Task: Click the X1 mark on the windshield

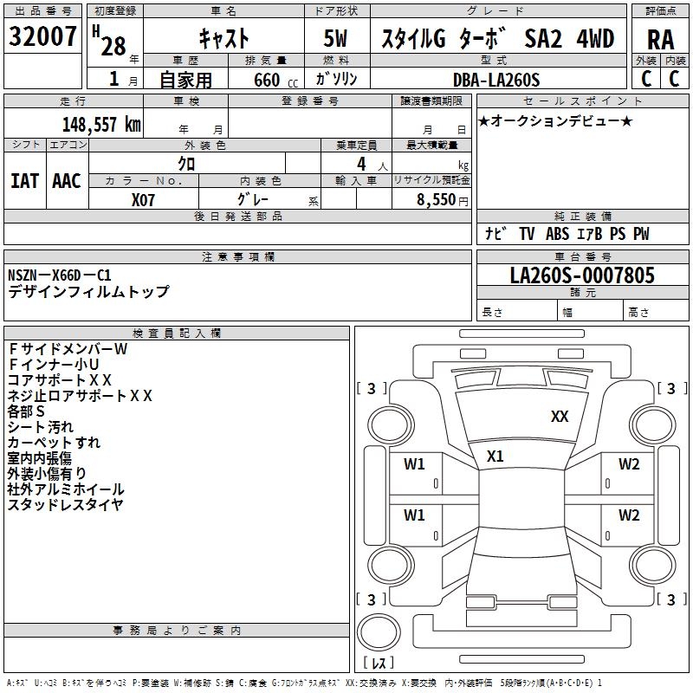Action: (x=495, y=457)
